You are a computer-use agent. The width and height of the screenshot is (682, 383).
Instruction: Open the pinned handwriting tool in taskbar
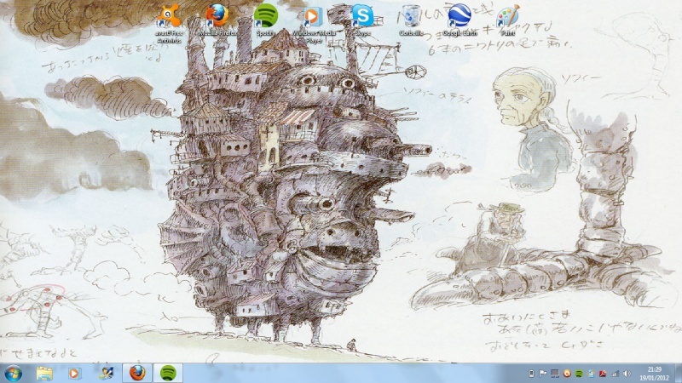(106, 373)
